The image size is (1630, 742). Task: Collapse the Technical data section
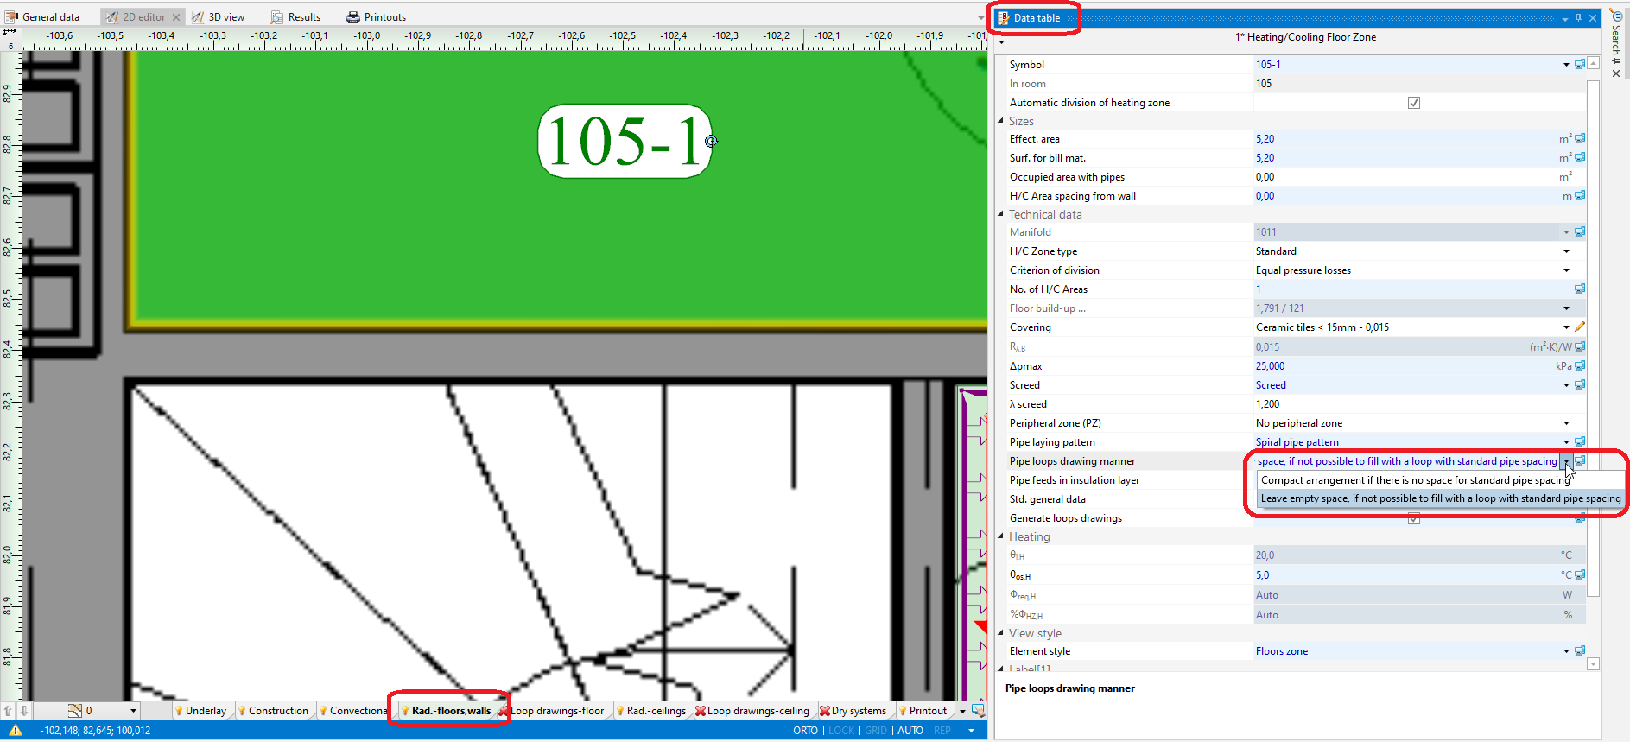[x=1001, y=214]
